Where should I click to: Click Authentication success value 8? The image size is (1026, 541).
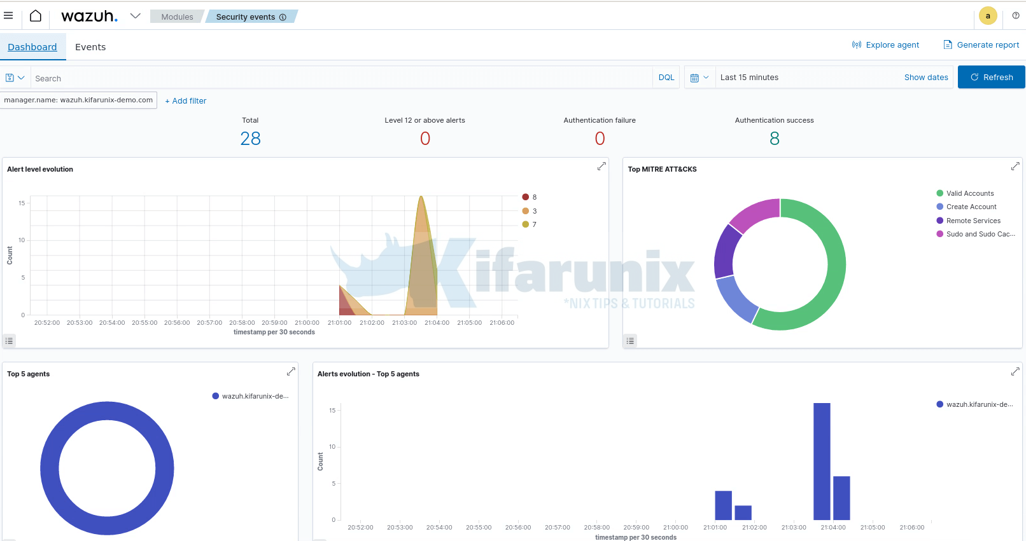(x=775, y=139)
